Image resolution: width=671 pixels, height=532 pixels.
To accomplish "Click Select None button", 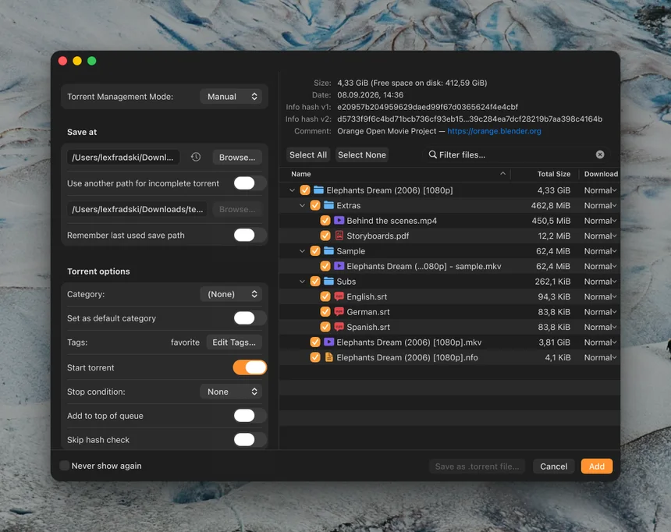I will click(x=361, y=154).
